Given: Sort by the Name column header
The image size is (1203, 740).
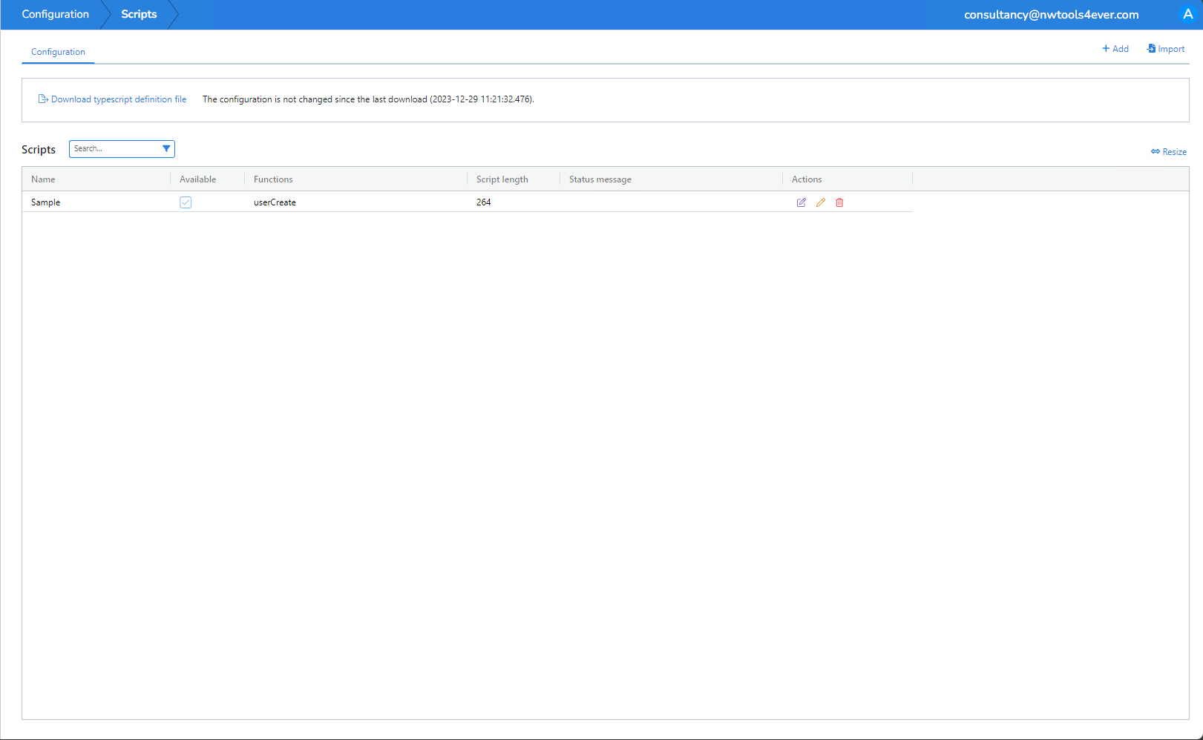Looking at the screenshot, I should pos(43,179).
